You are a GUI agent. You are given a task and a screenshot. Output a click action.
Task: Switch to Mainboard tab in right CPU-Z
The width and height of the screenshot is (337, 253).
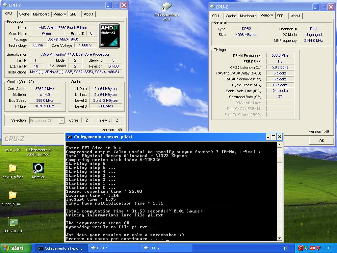tap(248, 16)
